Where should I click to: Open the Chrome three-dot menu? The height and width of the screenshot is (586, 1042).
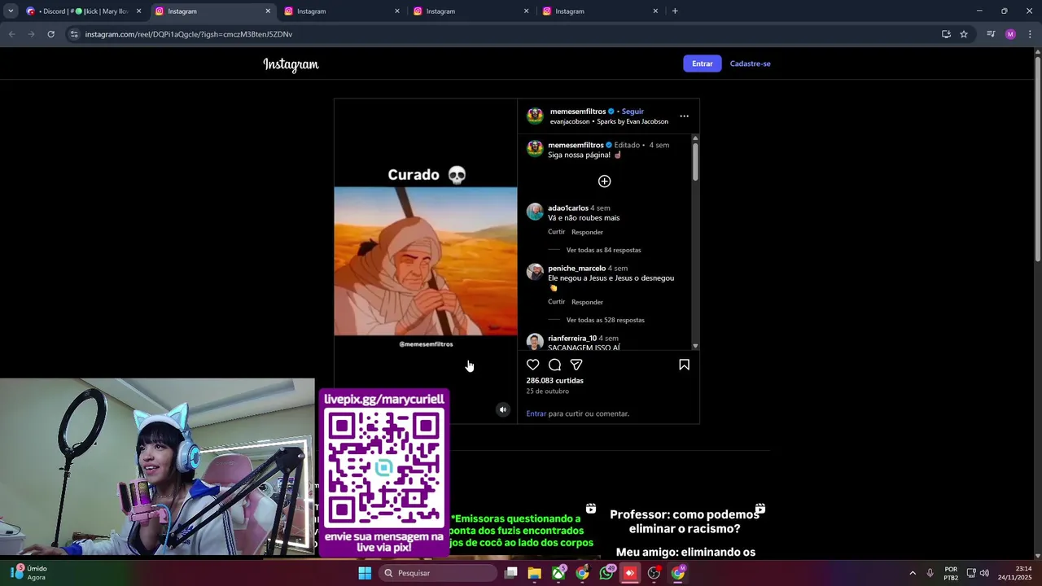pos(1030,34)
